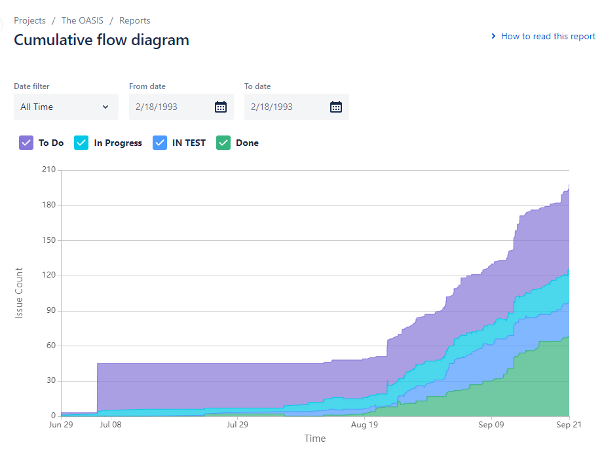Click the Jun 29 axis label
Image resolution: width=604 pixels, height=449 pixels.
coord(61,424)
